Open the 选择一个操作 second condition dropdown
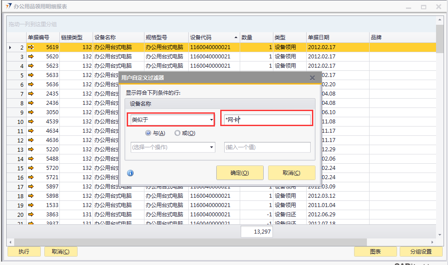Image resolution: width=448 pixels, height=265 pixels. pyautogui.click(x=211, y=147)
